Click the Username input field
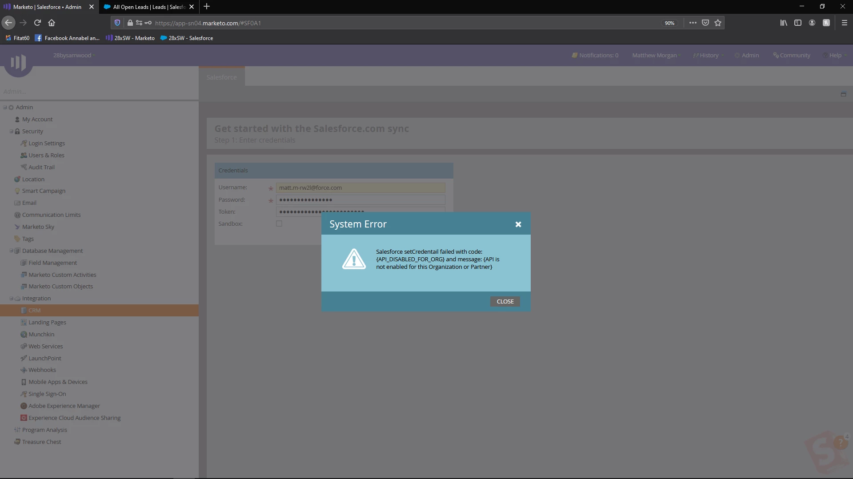The height and width of the screenshot is (479, 853). click(360, 188)
